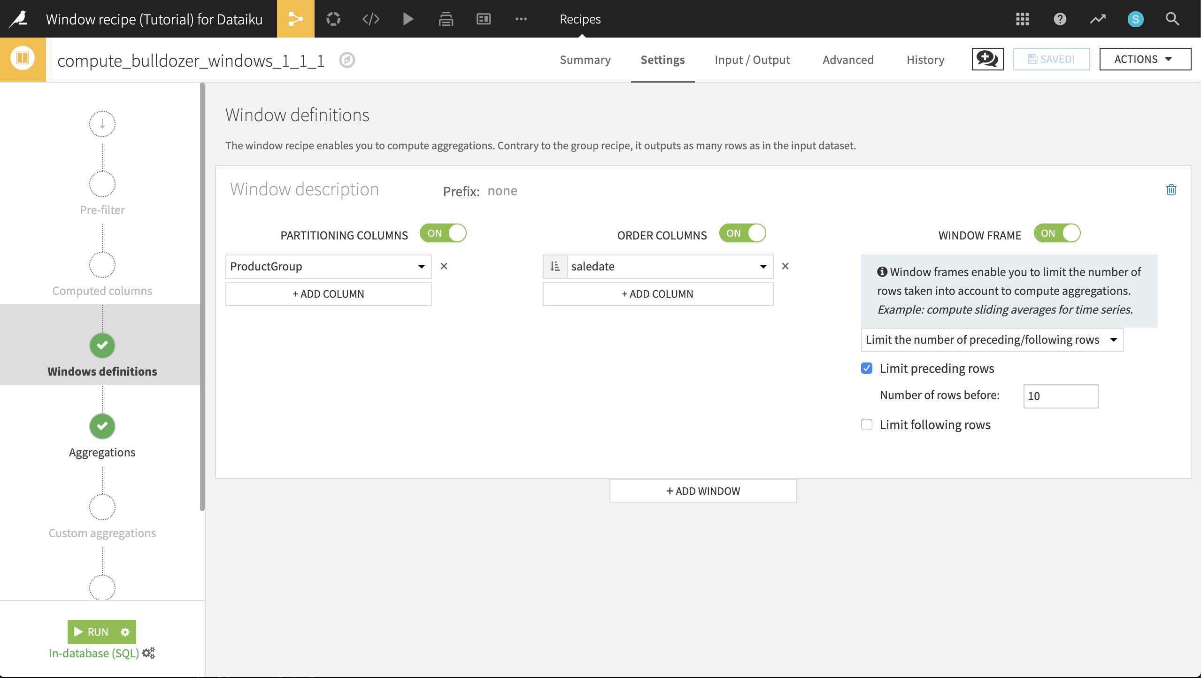The height and width of the screenshot is (678, 1201).
Task: Switch to the Advanced tab
Action: click(x=848, y=59)
